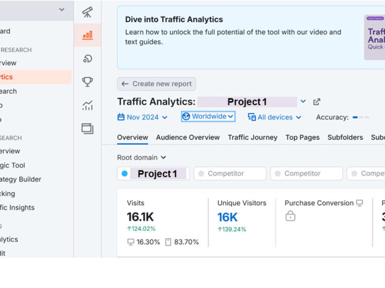Click the 139.24% unique visitors growth

click(232, 229)
